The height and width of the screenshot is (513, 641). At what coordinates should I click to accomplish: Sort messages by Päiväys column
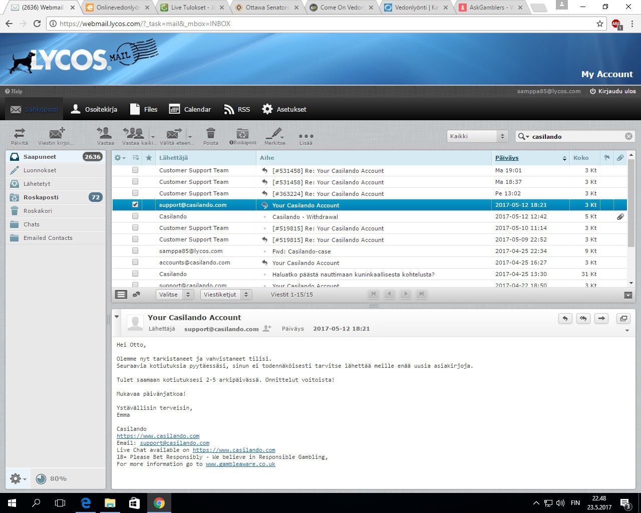pos(507,158)
